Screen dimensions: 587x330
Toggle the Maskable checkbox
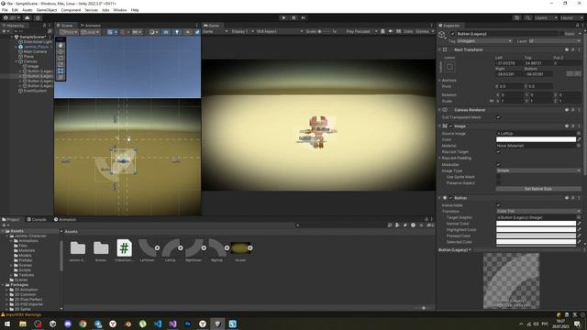pyautogui.click(x=498, y=164)
